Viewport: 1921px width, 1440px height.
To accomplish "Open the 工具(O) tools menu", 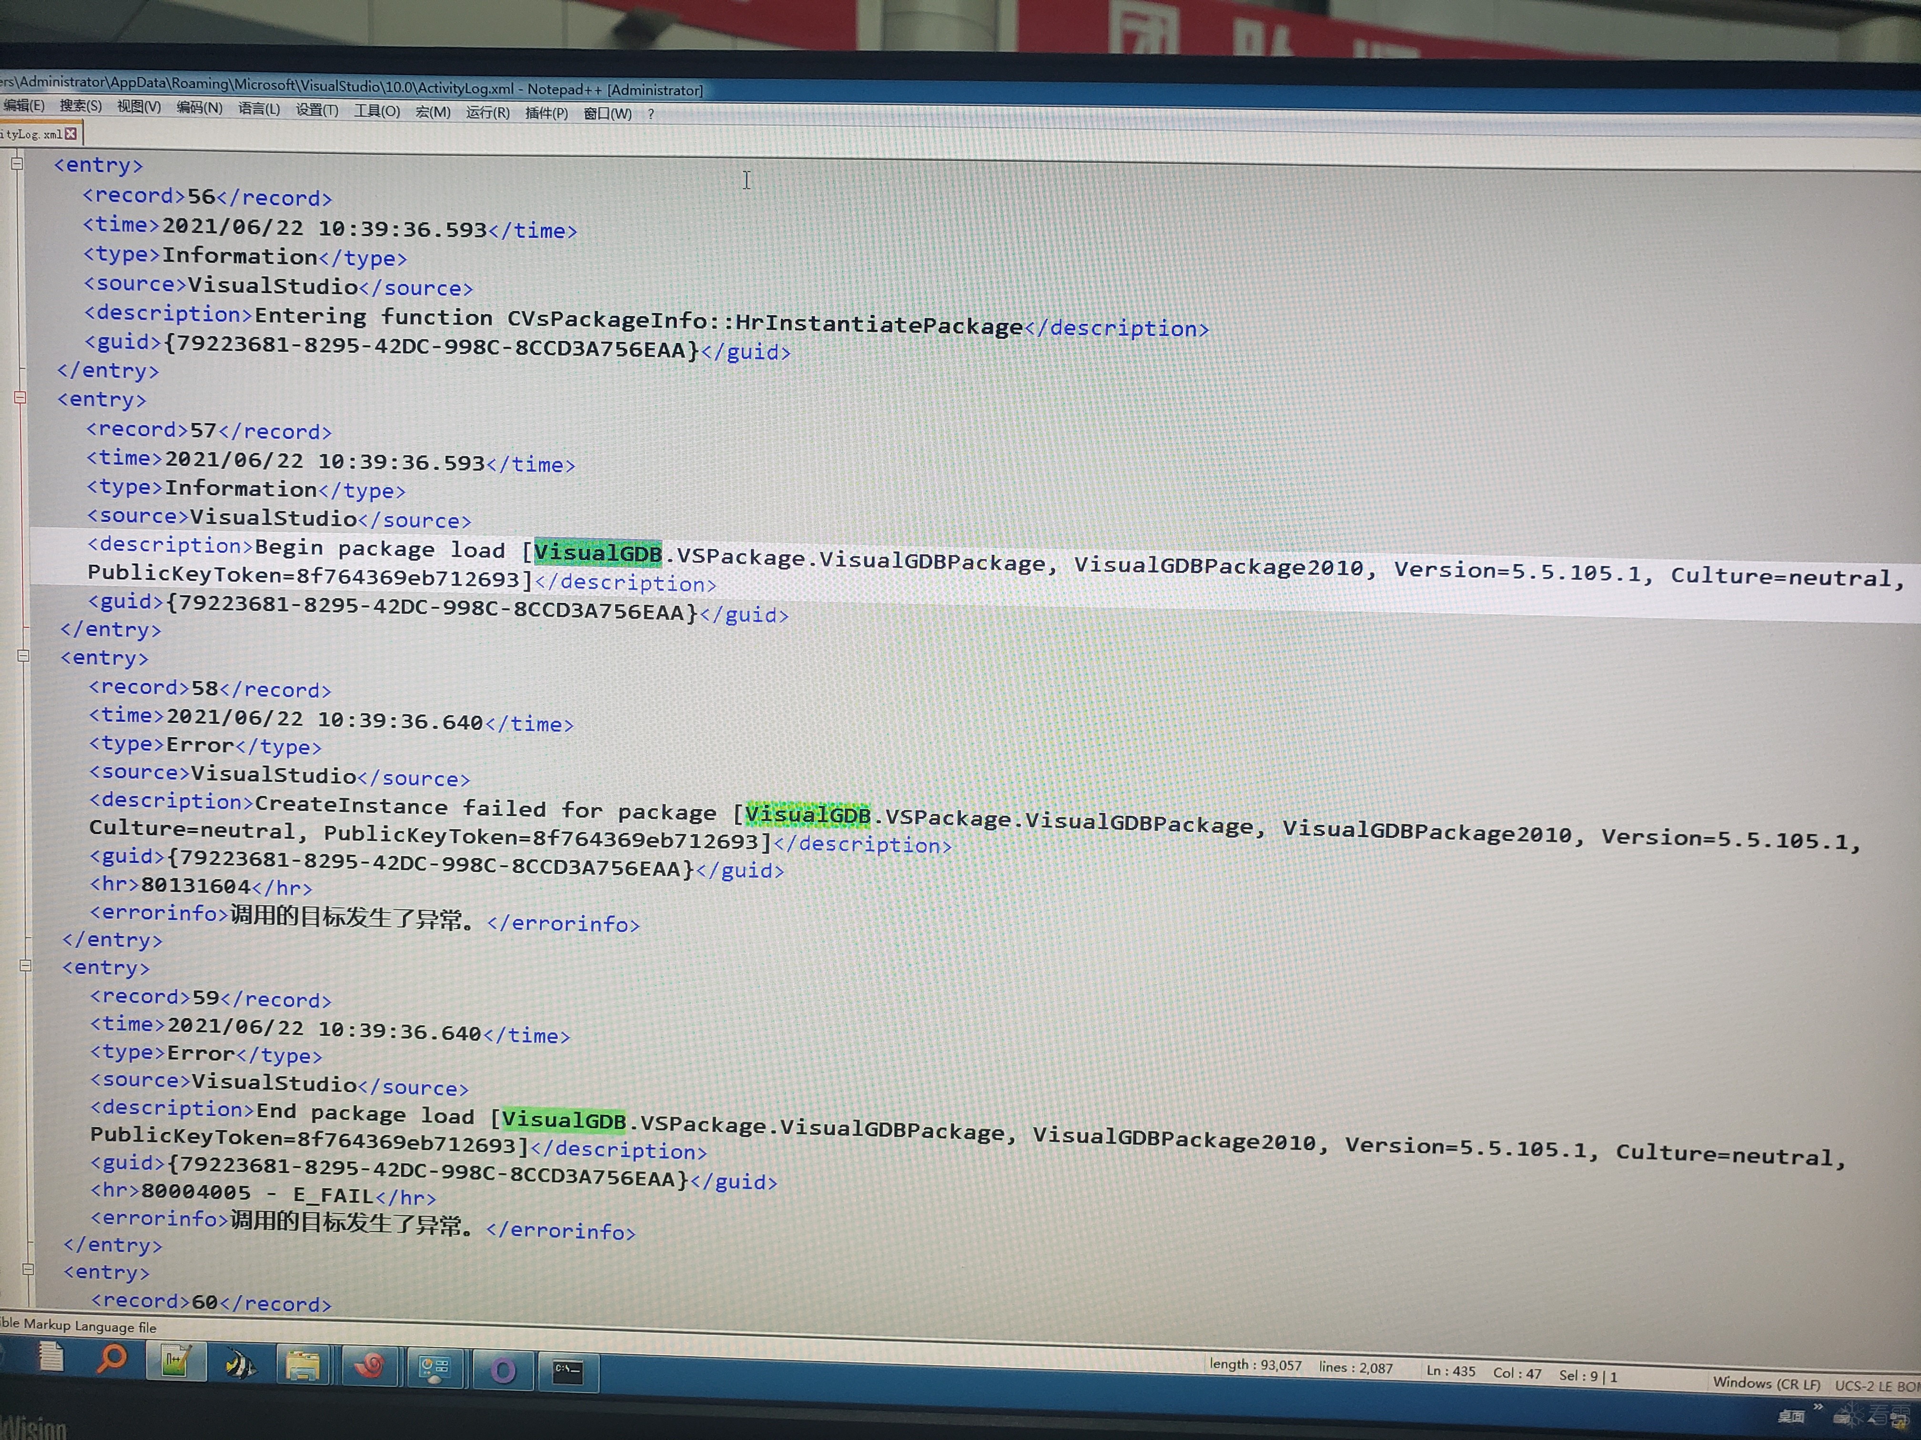I will pyautogui.click(x=377, y=111).
